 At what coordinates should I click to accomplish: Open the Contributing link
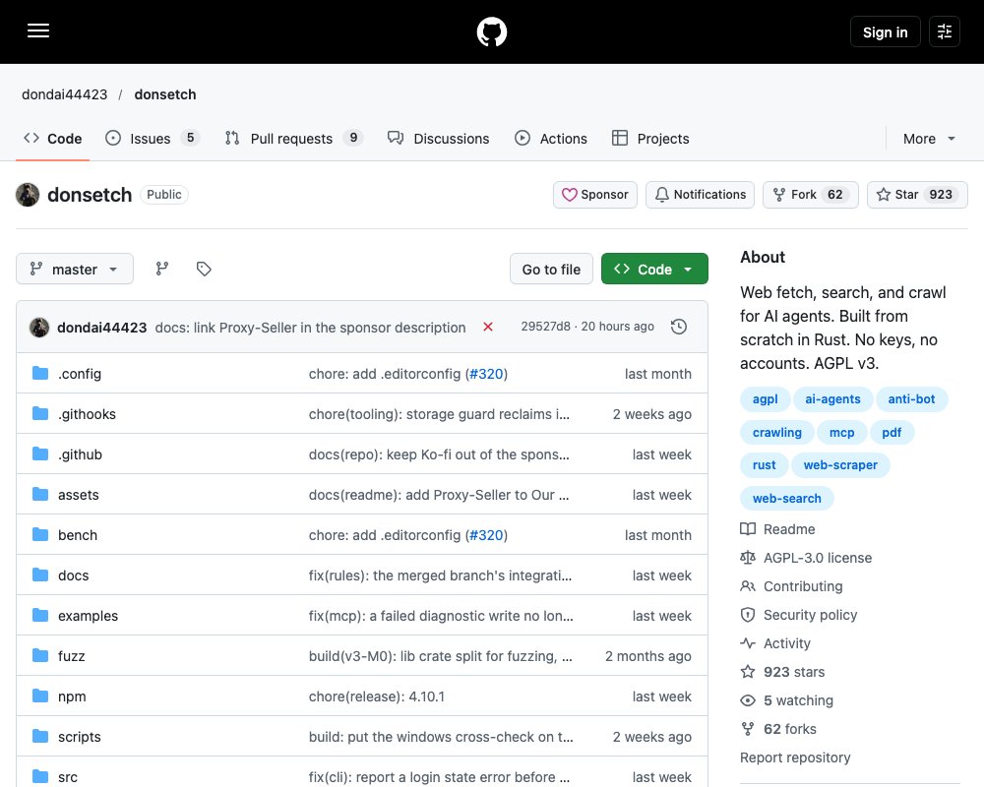[x=791, y=586]
